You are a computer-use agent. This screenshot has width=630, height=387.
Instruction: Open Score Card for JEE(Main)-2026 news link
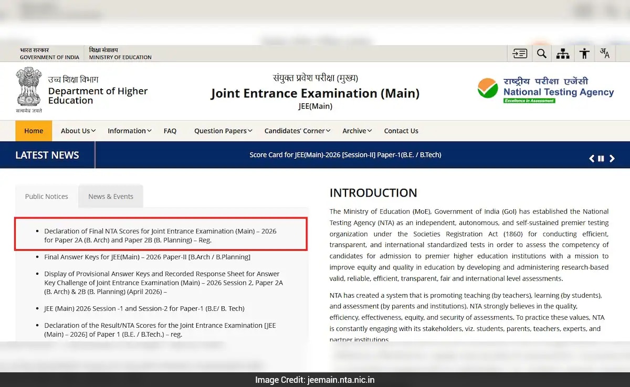click(x=345, y=155)
